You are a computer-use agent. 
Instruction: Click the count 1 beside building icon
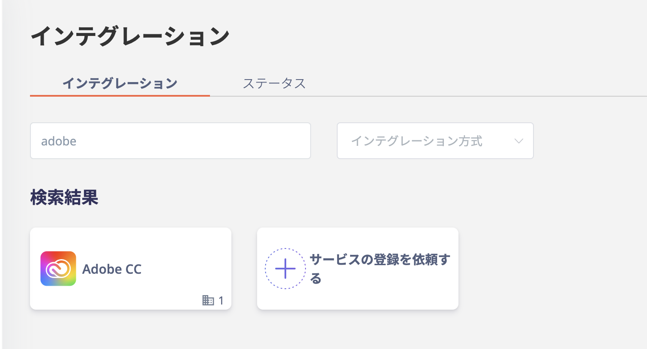point(221,301)
